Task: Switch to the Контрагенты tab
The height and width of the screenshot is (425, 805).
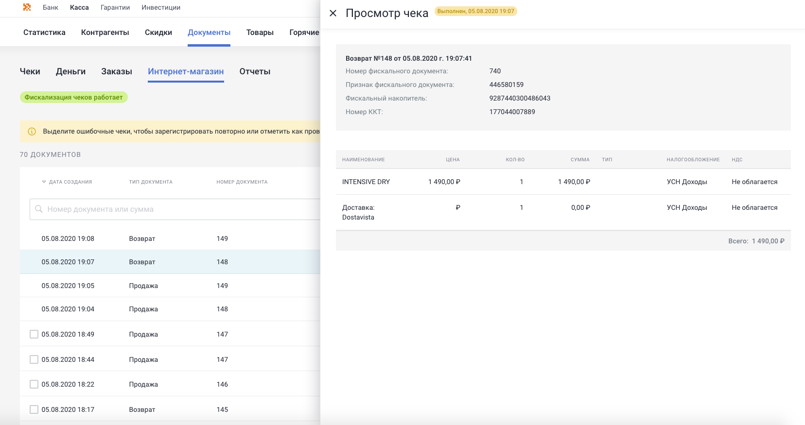Action: point(105,33)
